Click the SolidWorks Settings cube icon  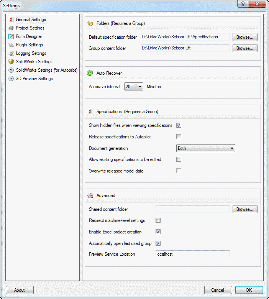point(11,62)
